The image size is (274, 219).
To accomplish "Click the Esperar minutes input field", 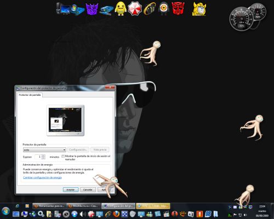I will coord(38,157).
